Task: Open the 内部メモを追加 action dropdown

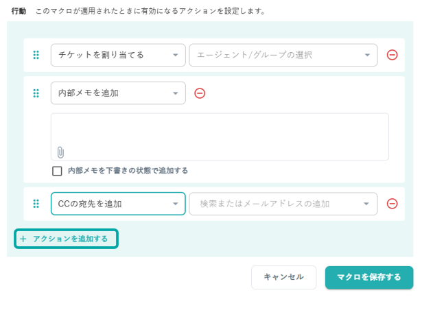Action: (x=118, y=93)
